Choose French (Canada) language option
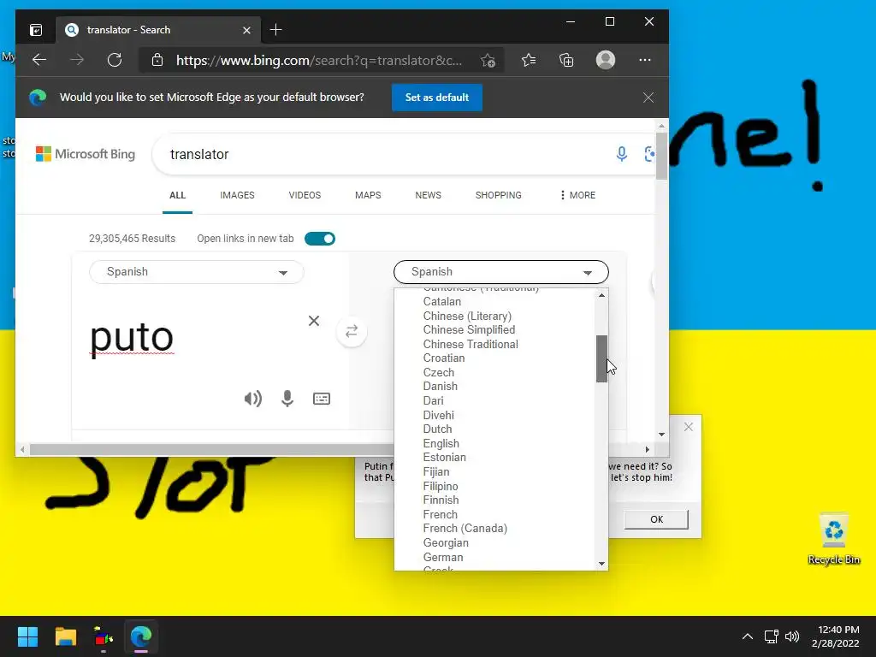 point(465,529)
